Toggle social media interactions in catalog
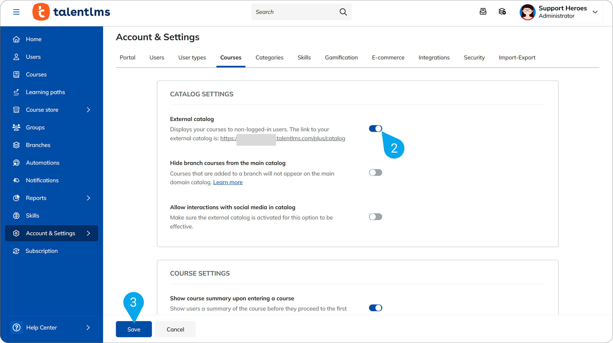613x343 pixels. 375,217
